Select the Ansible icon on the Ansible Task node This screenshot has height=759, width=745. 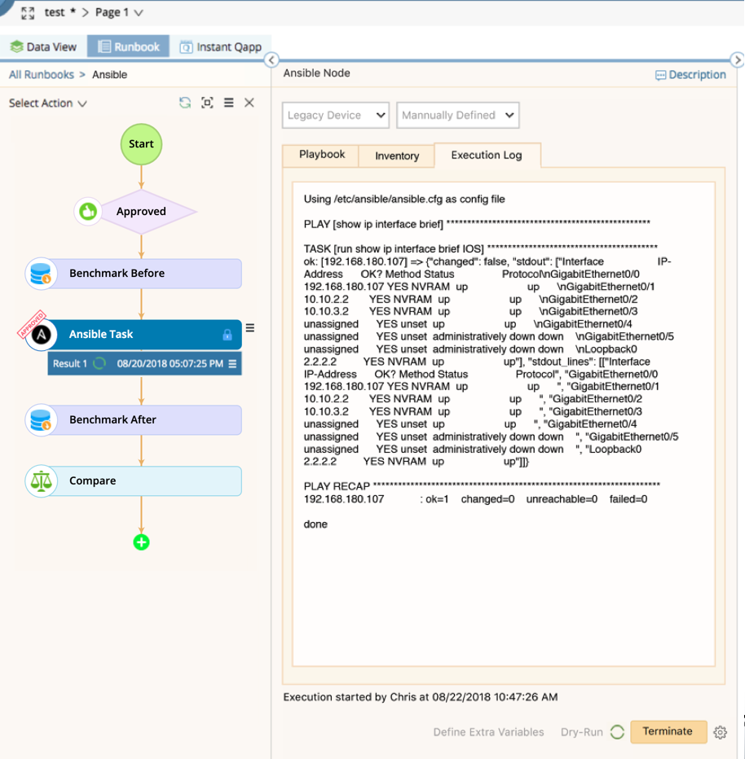click(x=41, y=334)
